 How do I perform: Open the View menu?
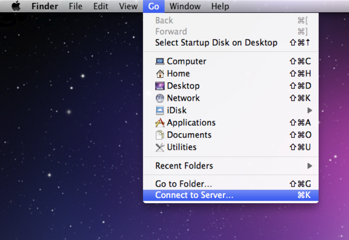(x=128, y=6)
